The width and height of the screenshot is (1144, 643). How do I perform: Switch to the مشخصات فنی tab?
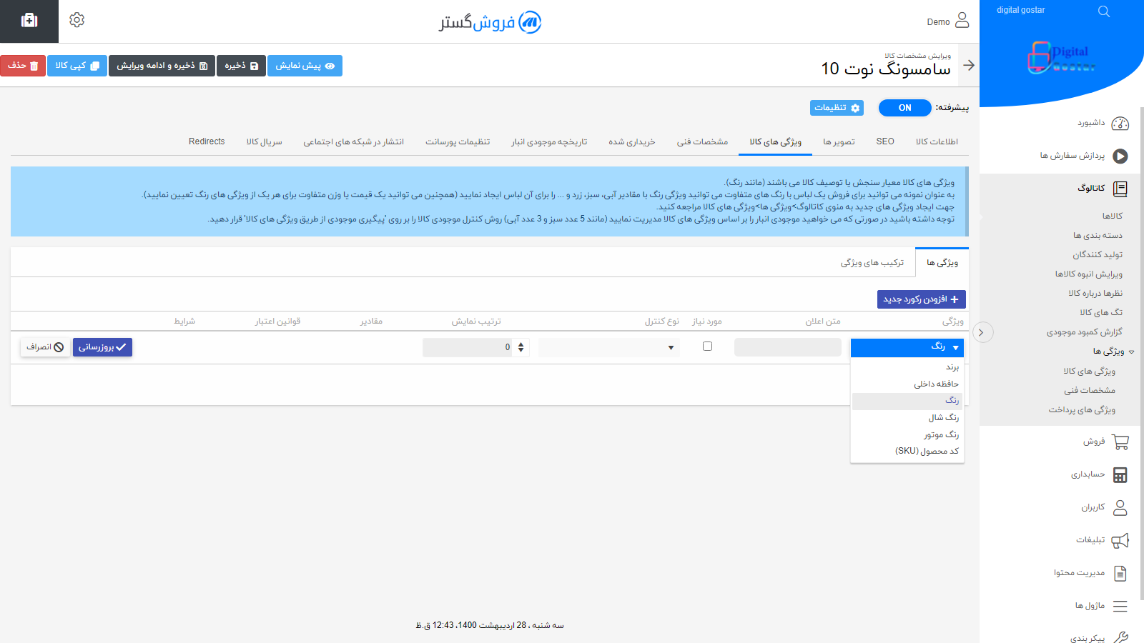point(702,142)
